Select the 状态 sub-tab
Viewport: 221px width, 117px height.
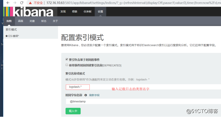pos(44,21)
